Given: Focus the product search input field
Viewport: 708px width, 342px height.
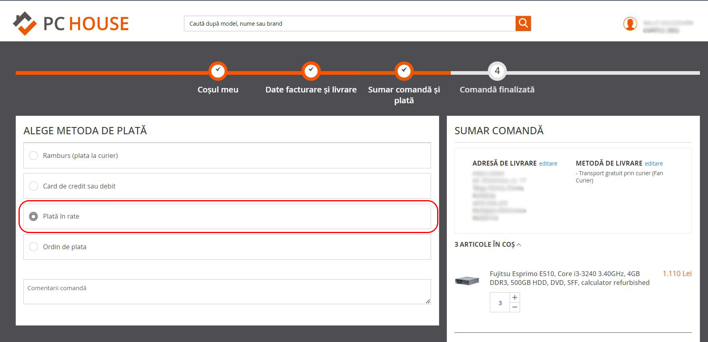Looking at the screenshot, I should (350, 24).
